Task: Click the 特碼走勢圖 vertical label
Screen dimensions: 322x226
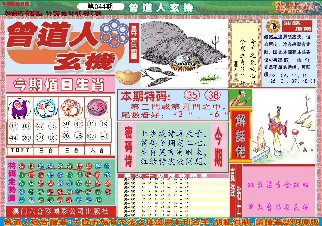Action: coord(12,181)
